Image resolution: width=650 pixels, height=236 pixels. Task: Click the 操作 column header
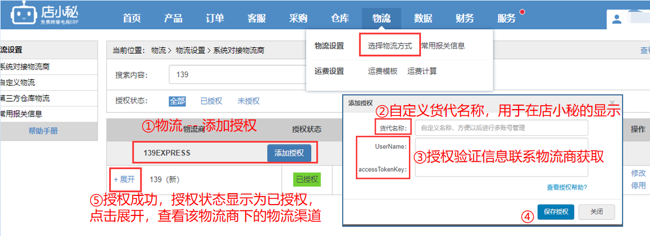[x=638, y=129]
